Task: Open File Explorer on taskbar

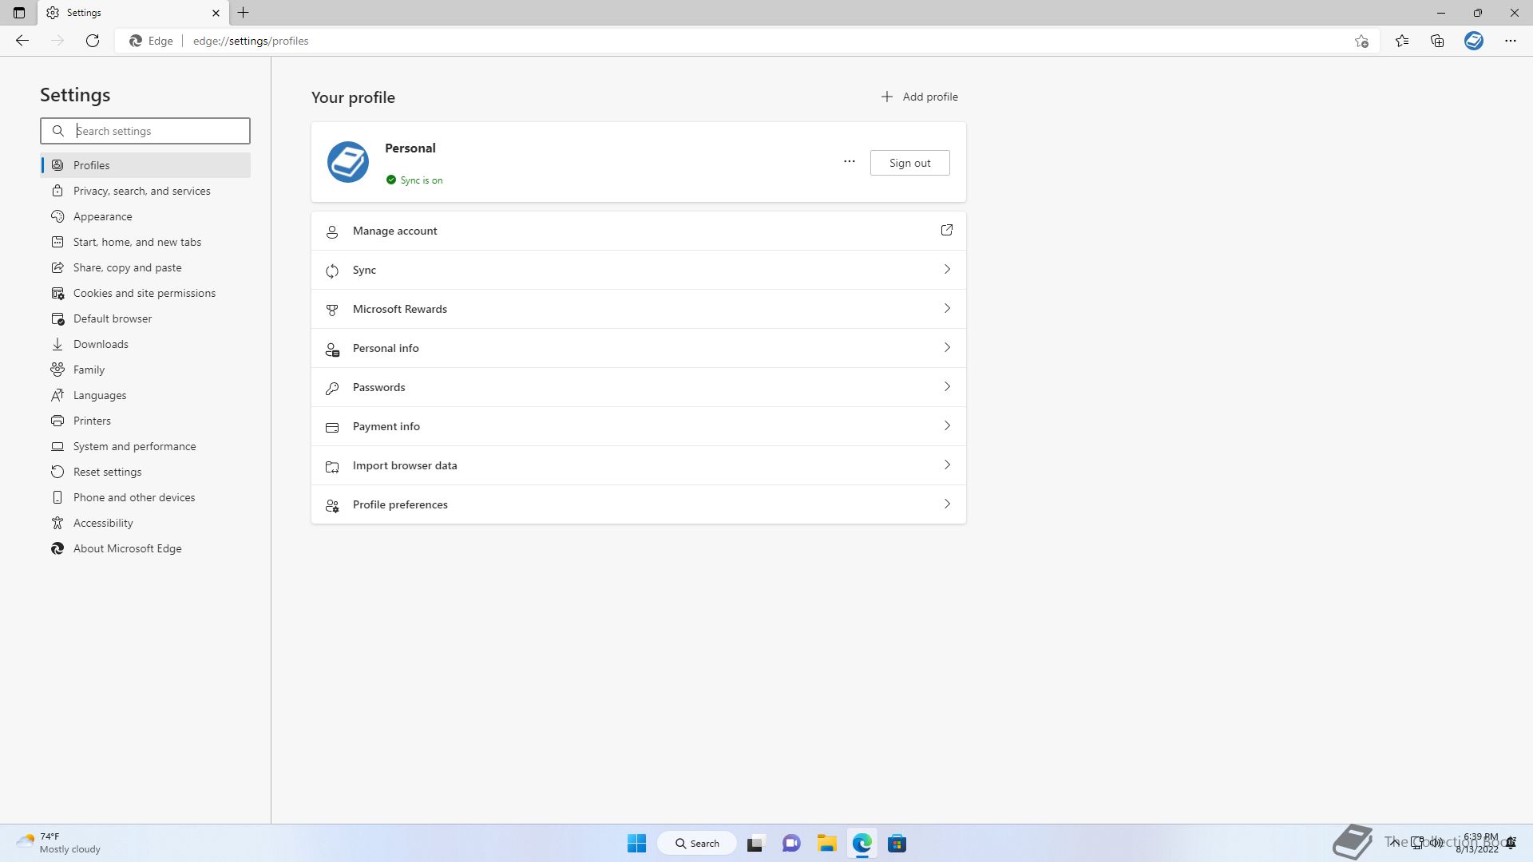Action: [826, 843]
